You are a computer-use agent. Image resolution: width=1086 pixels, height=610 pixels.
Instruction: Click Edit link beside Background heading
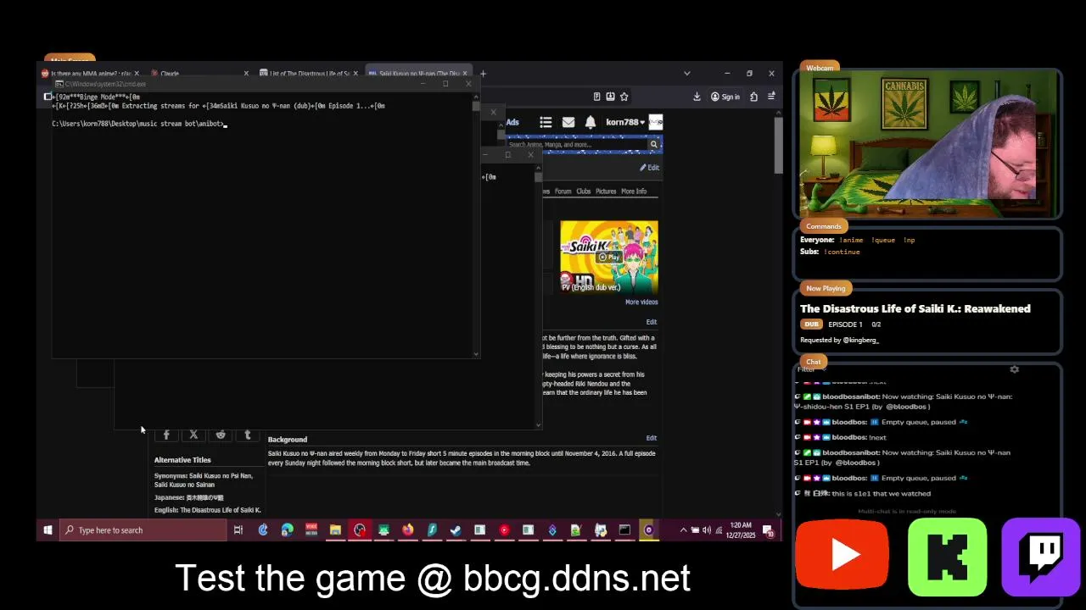[x=652, y=438]
